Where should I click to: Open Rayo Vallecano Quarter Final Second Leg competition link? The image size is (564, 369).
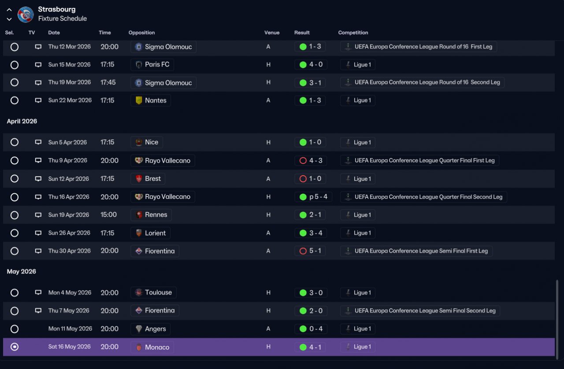point(423,197)
